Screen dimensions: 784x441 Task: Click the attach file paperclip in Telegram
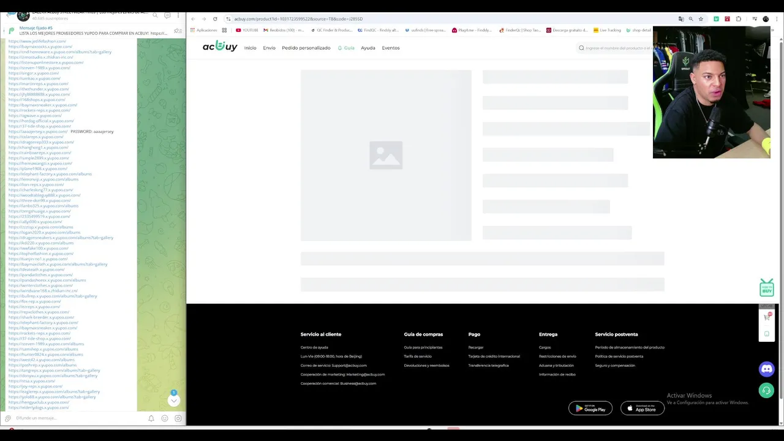7,418
